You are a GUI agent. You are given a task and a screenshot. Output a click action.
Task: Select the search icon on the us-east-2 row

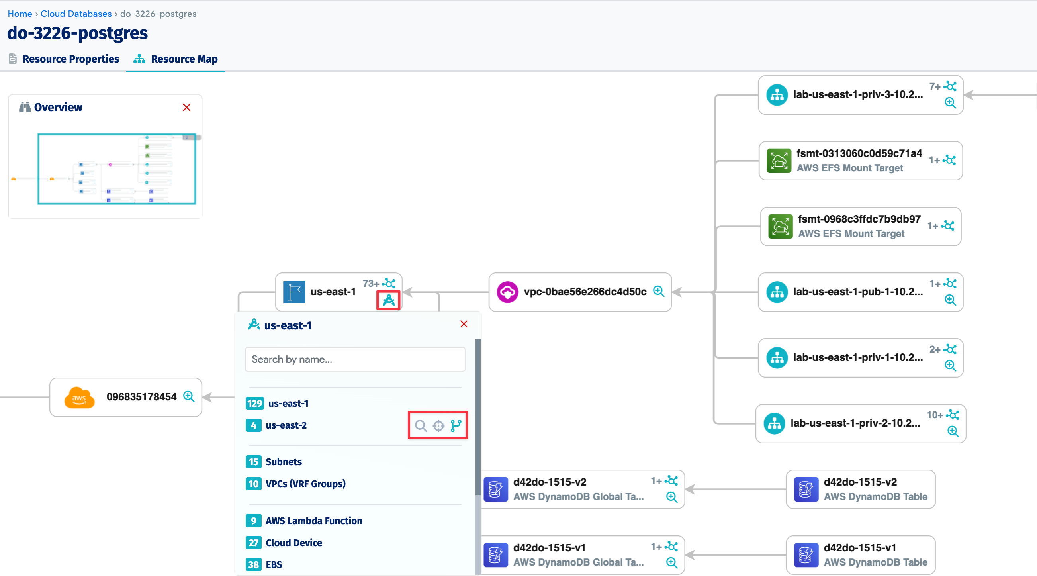coord(421,425)
